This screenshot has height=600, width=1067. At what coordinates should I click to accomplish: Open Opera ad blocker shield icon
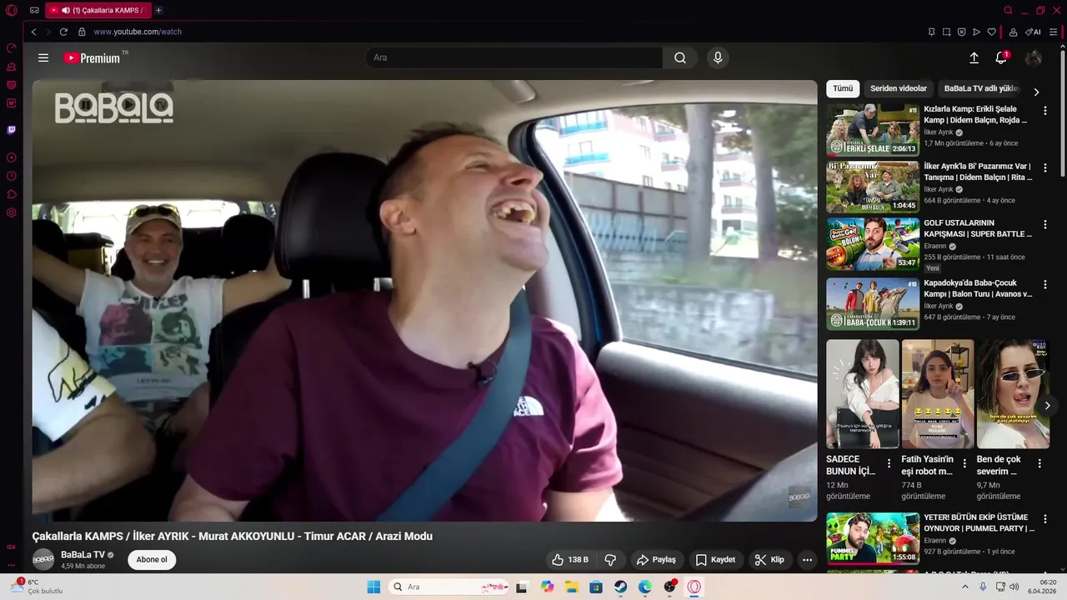pyautogui.click(x=961, y=32)
